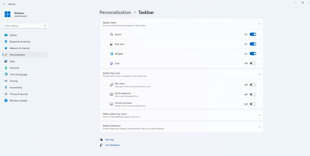Toggle the Virtual touchpad switch on
The width and height of the screenshot is (310, 156).
(x=253, y=104)
